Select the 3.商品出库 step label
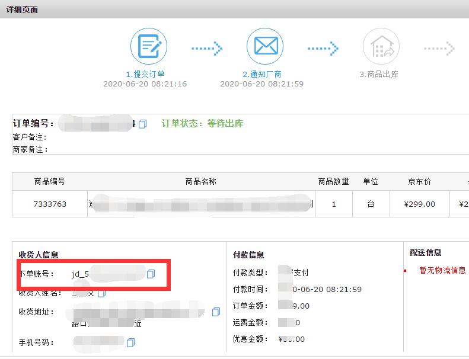This screenshot has width=469, height=359. [x=379, y=74]
